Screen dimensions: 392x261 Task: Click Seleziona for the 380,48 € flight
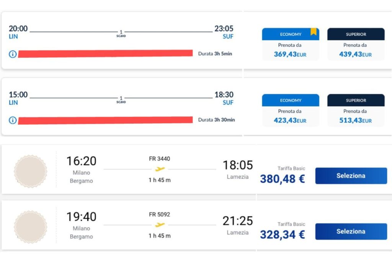coord(351,176)
